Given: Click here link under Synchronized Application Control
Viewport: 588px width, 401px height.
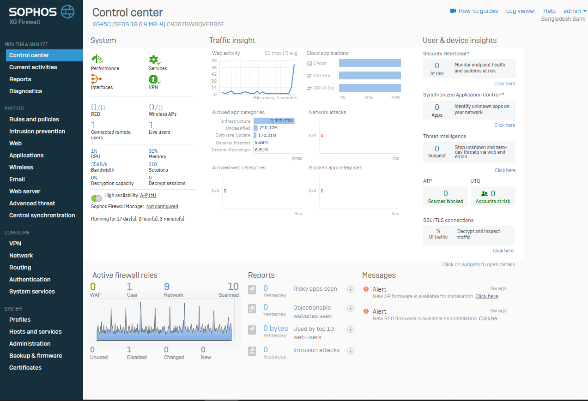Looking at the screenshot, I should [x=504, y=126].
